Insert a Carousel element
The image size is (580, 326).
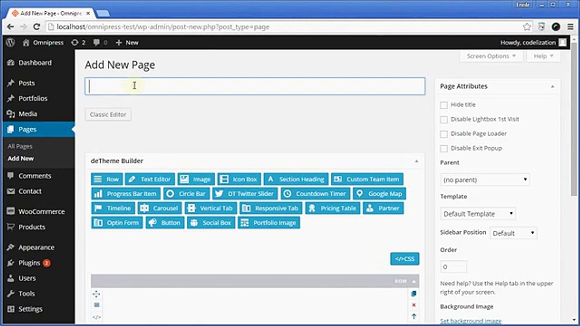click(160, 208)
